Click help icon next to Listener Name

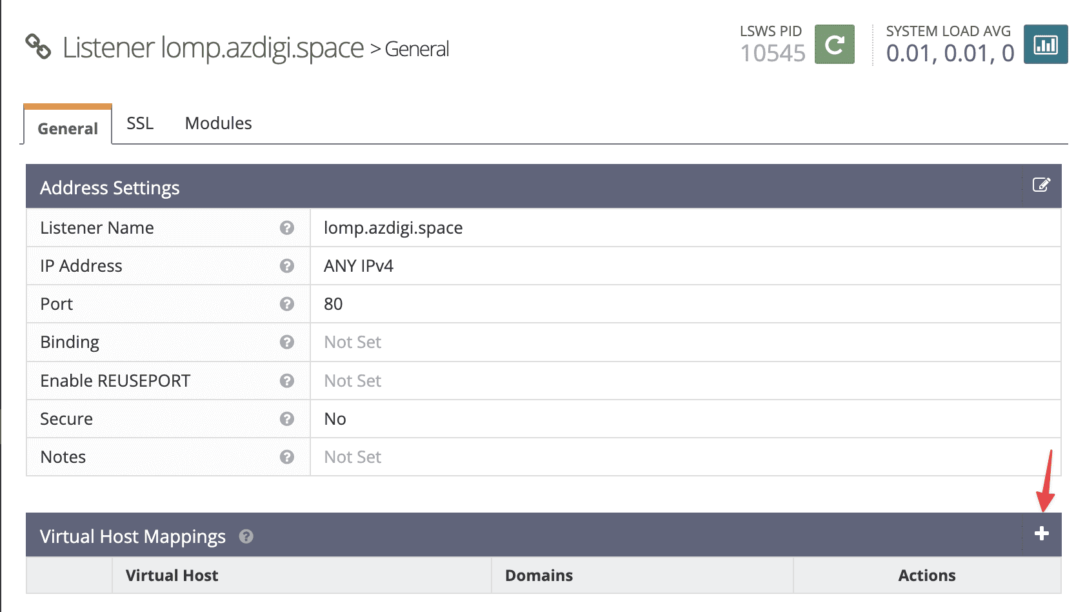pyautogui.click(x=287, y=228)
